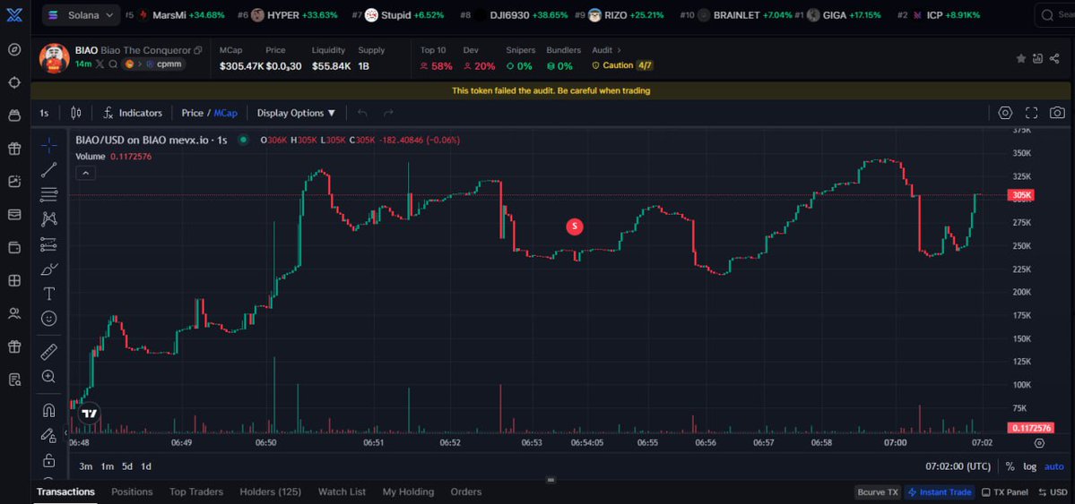Select the 5d time range

127,466
